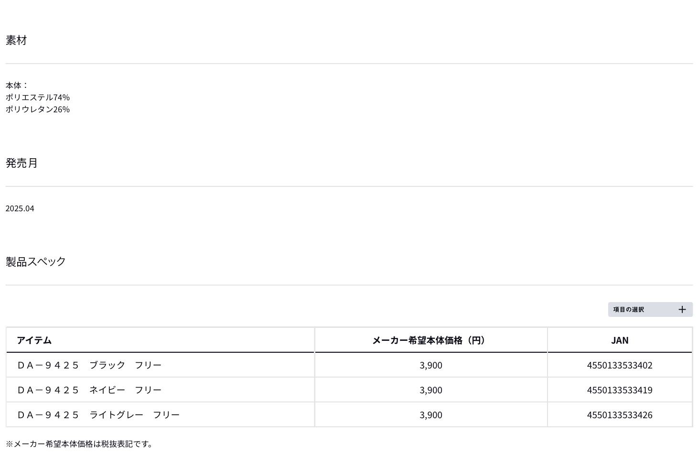Click the 発売月 section heading

[21, 163]
